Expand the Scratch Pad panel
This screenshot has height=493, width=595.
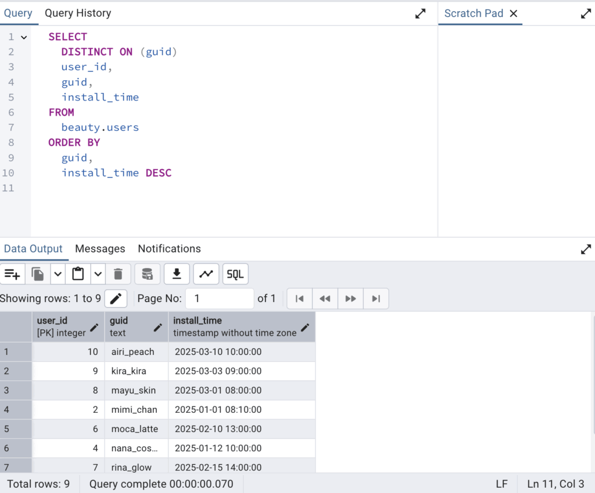click(x=586, y=14)
